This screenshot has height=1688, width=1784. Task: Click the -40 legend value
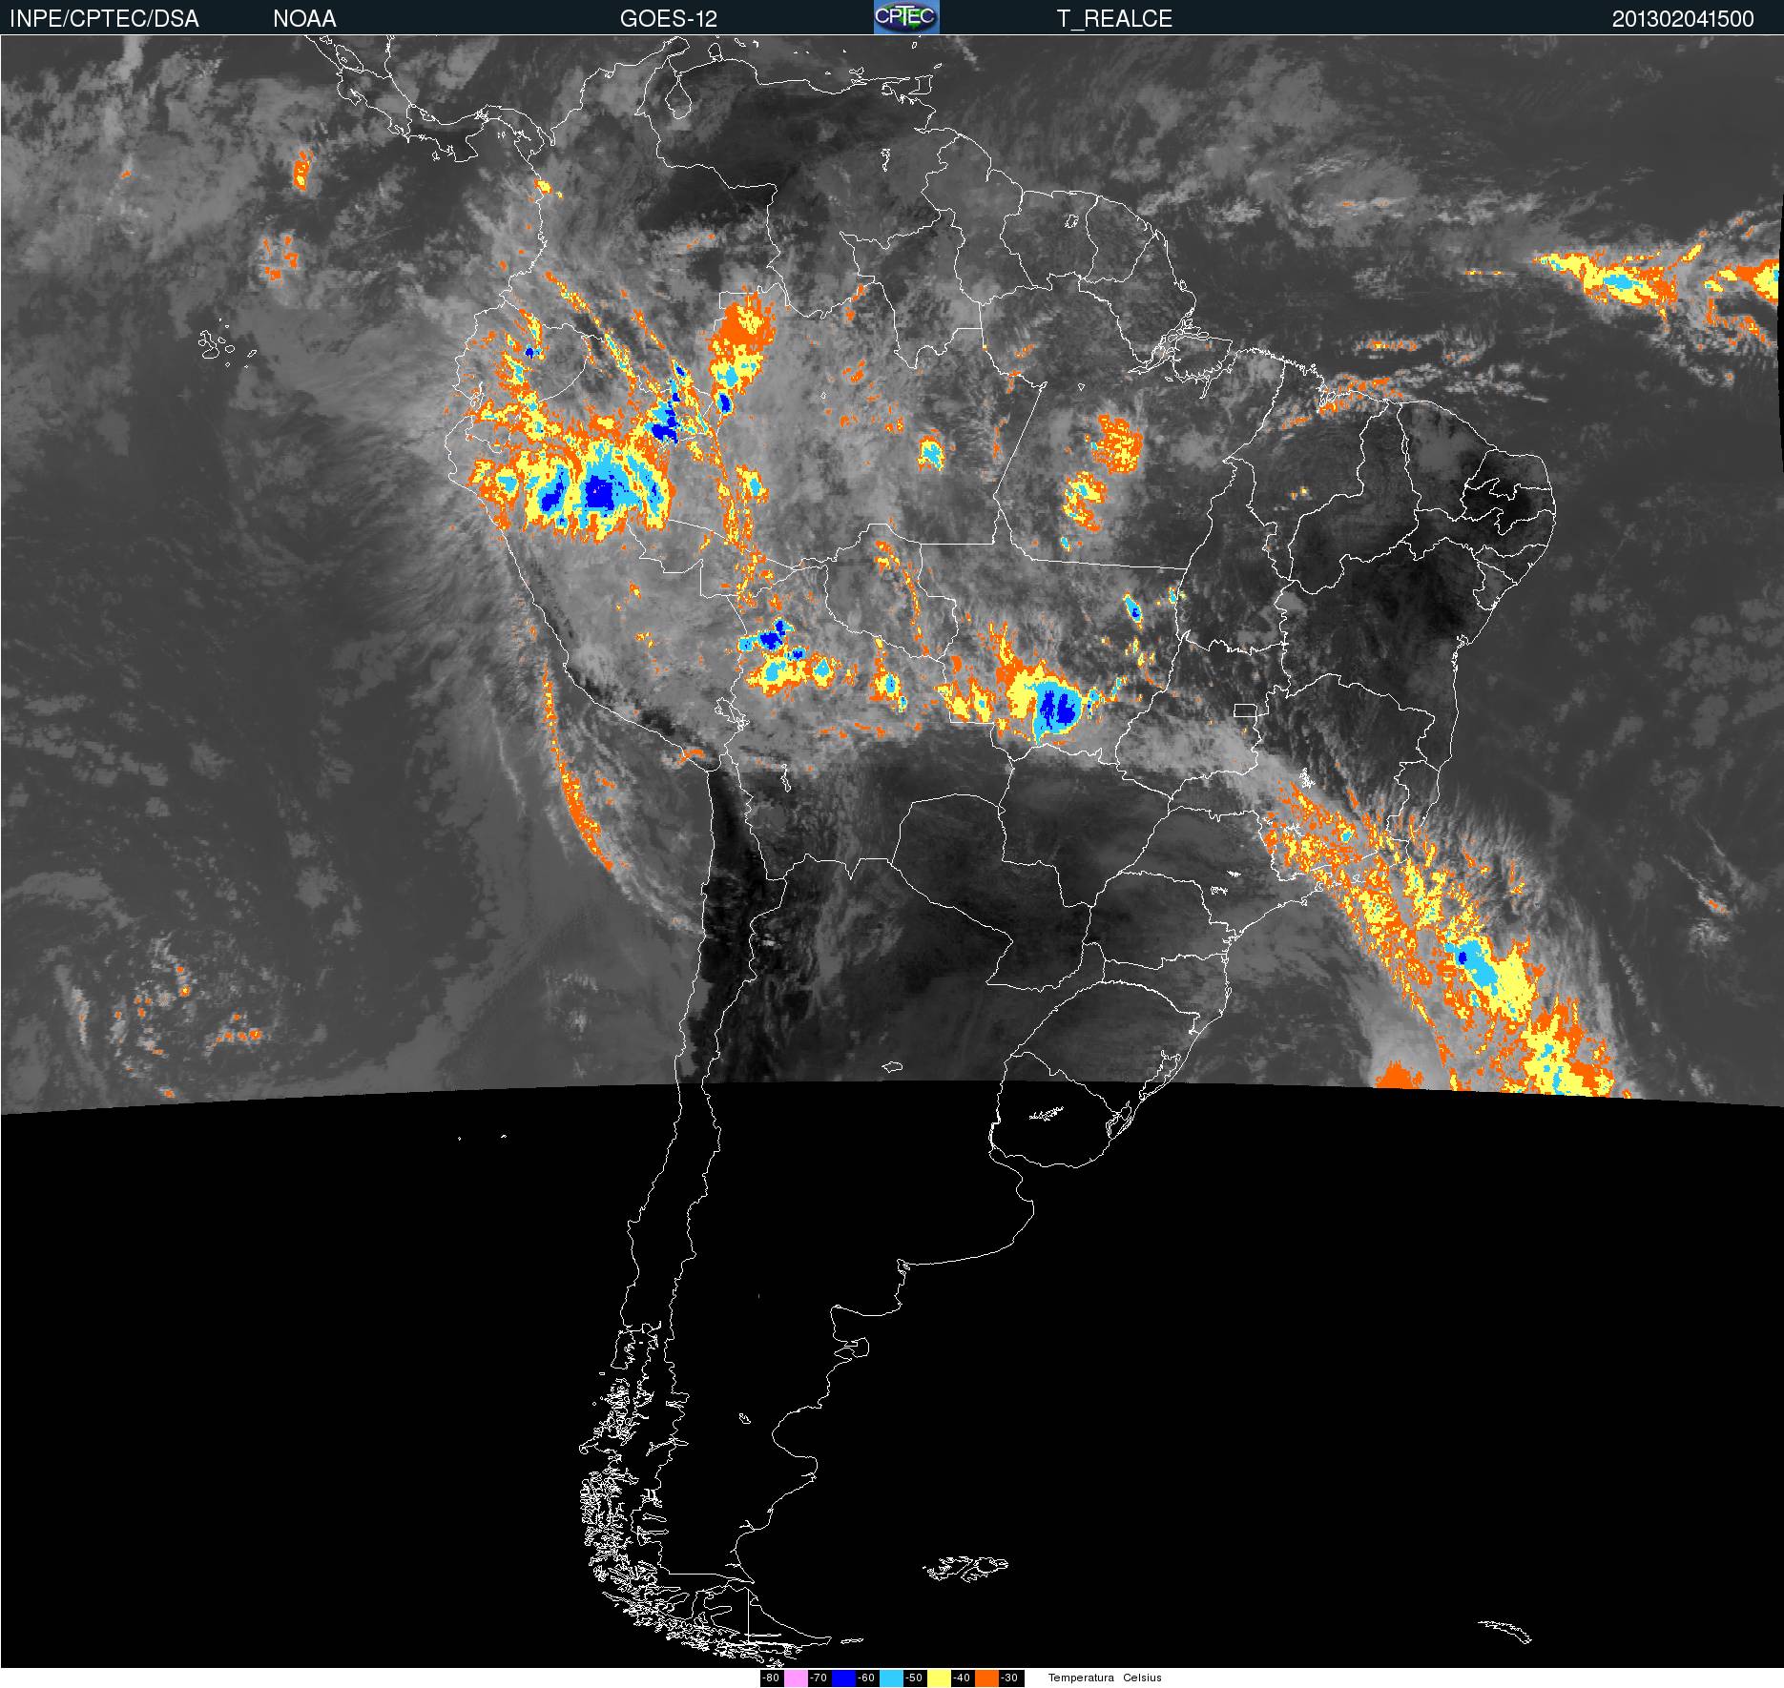pyautogui.click(x=962, y=1678)
